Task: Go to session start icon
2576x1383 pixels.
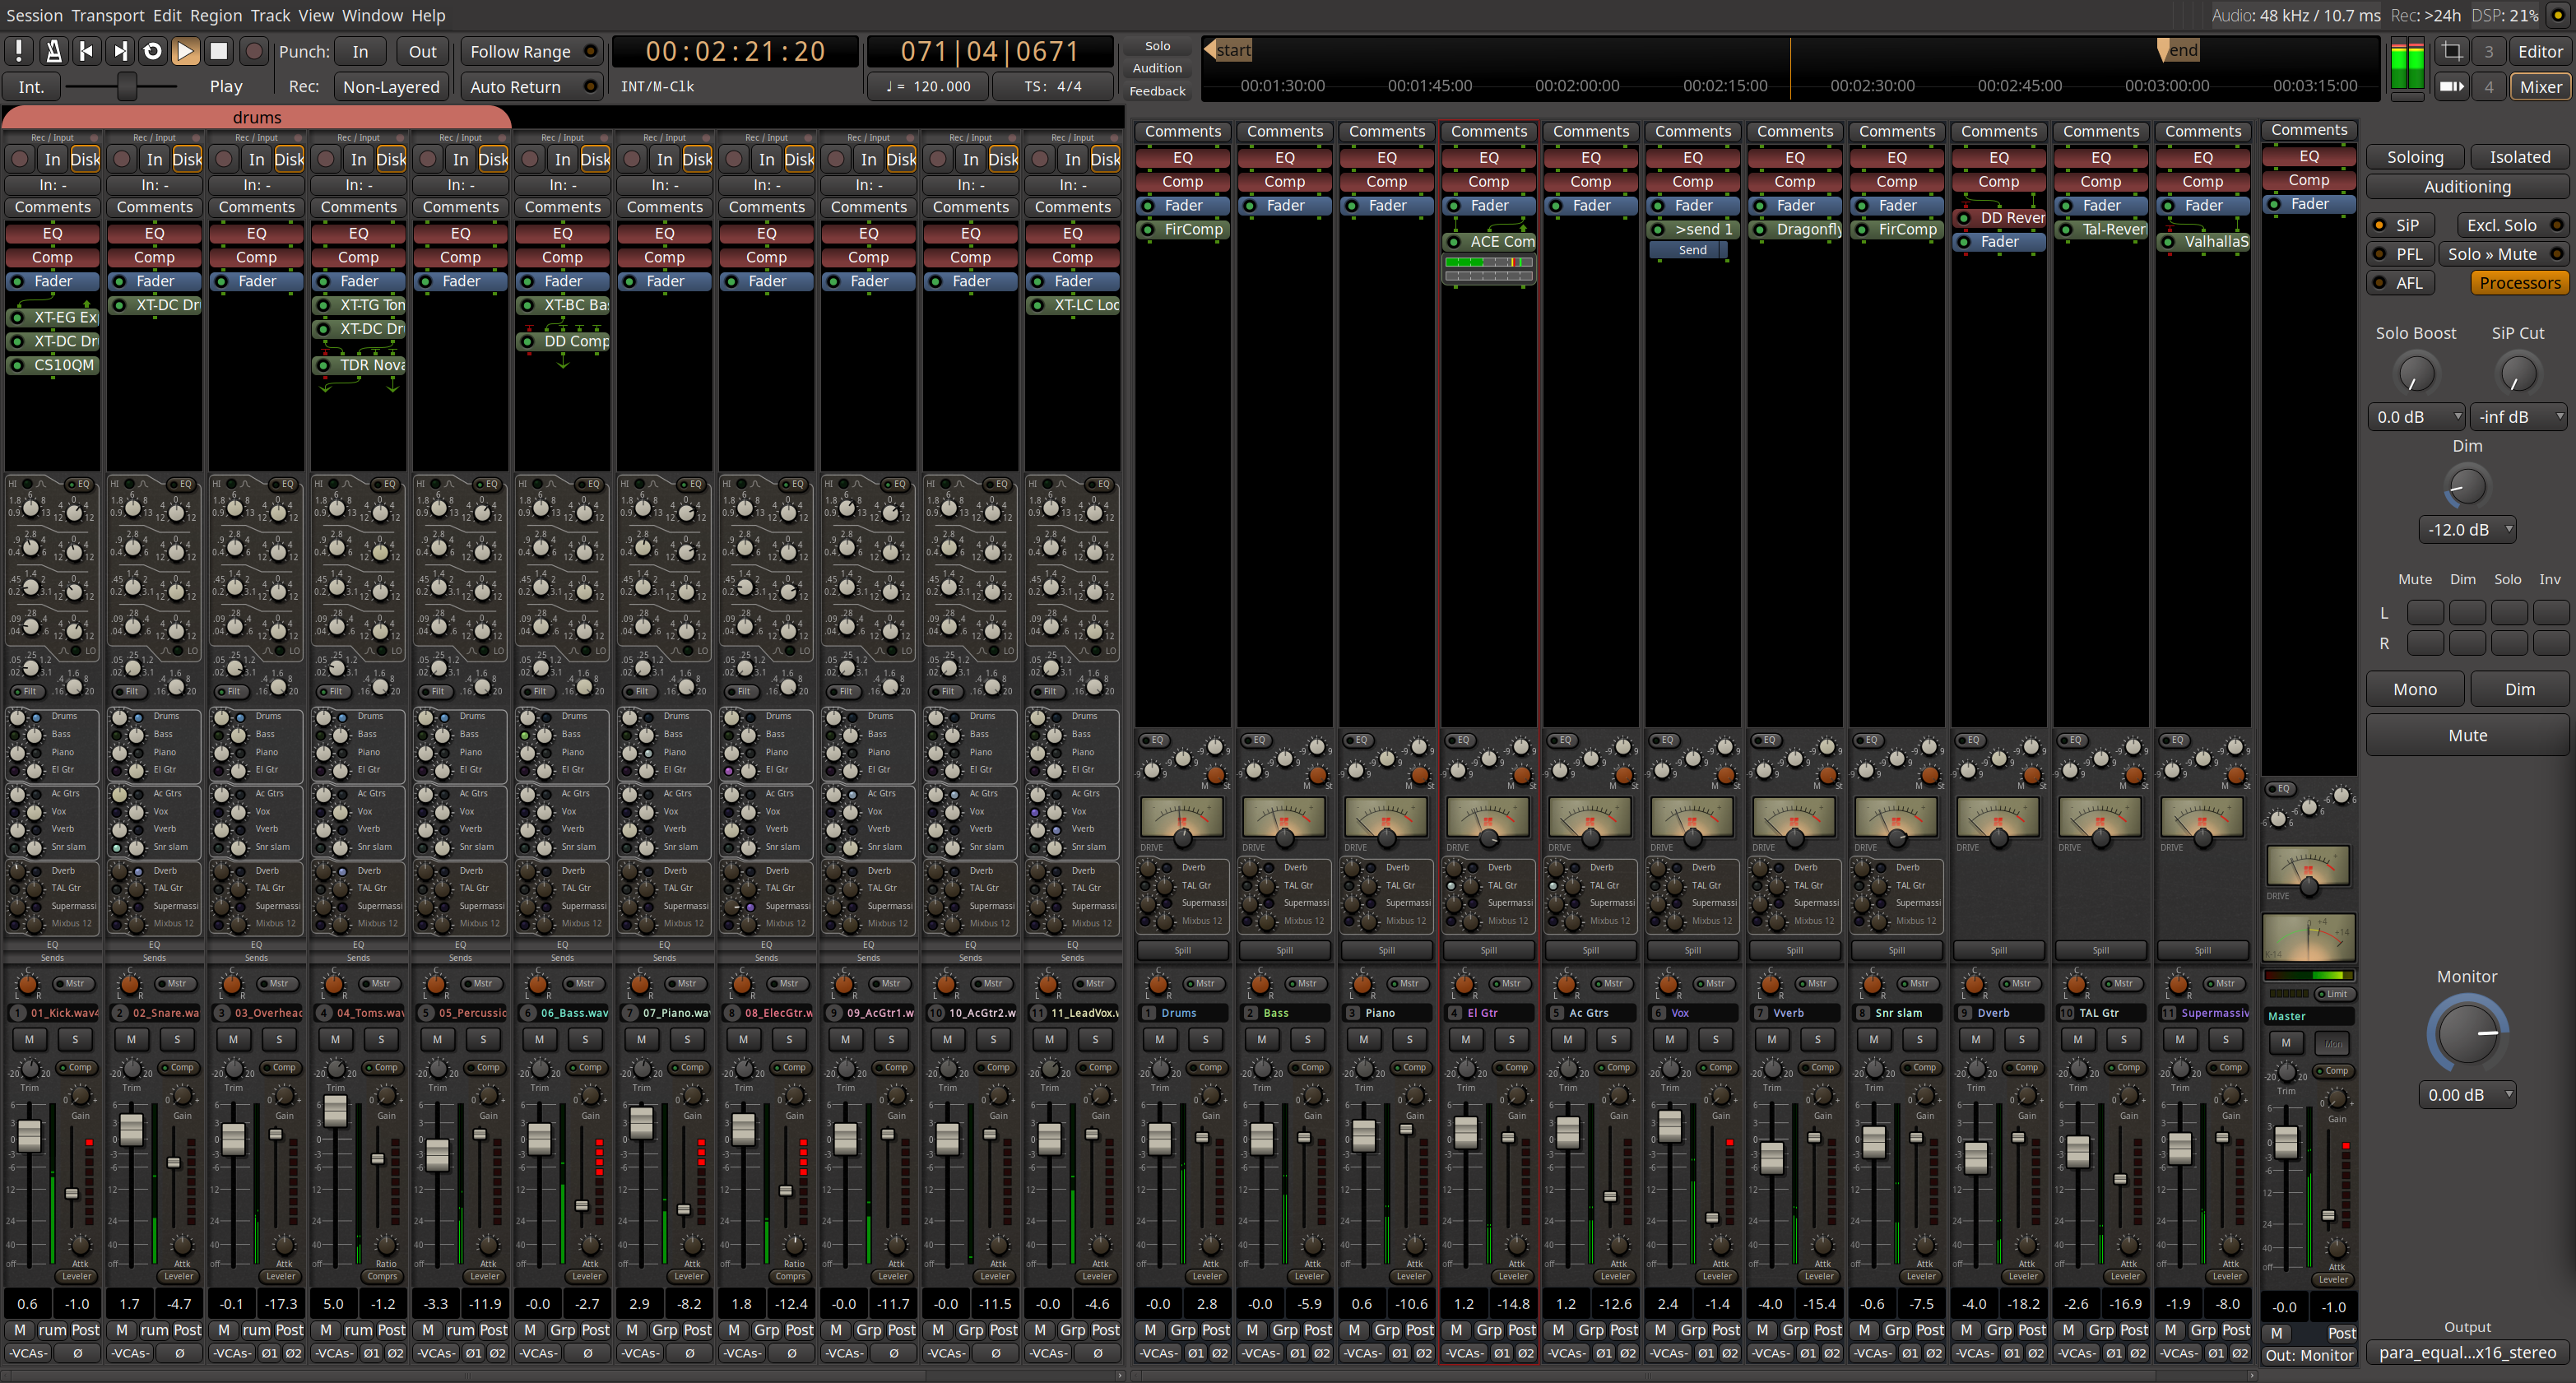Action: (x=87, y=51)
